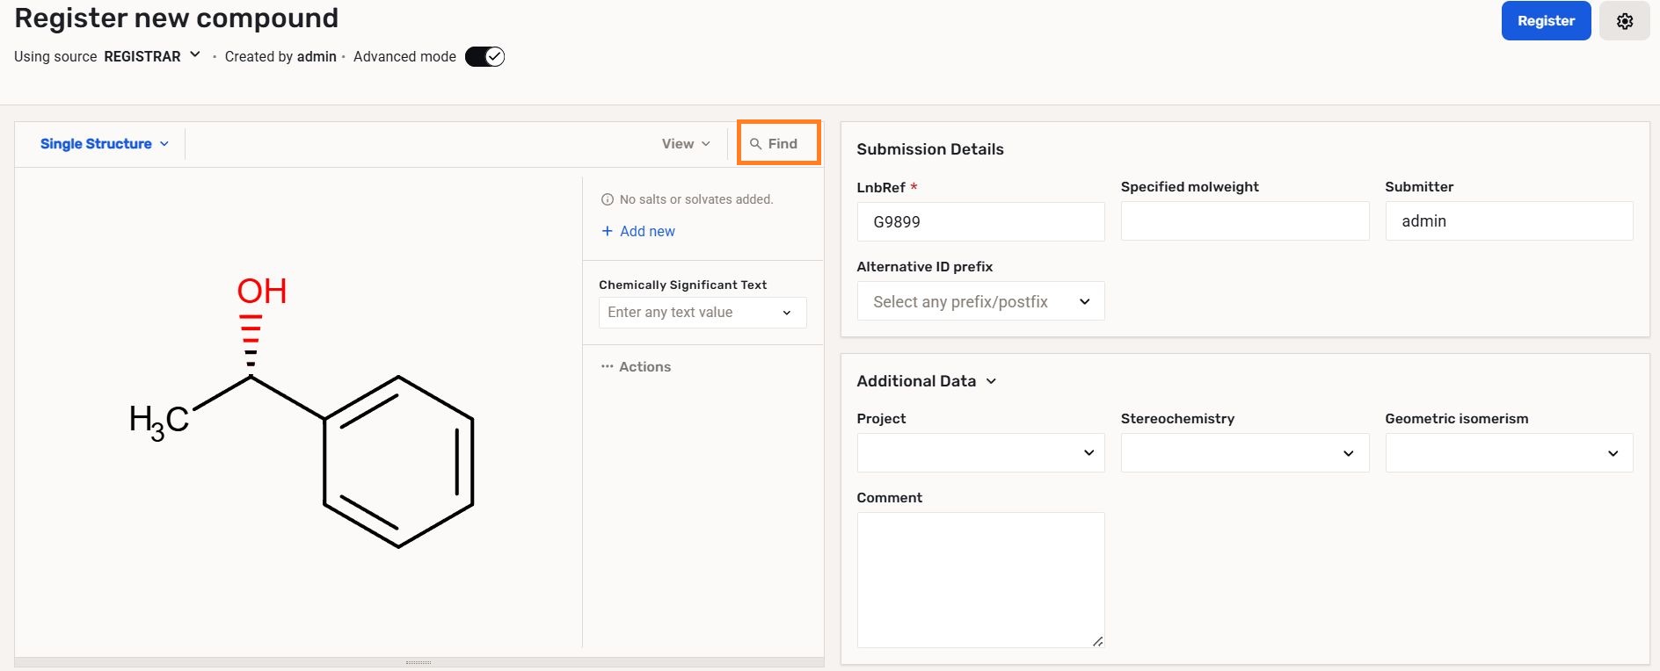This screenshot has width=1660, height=671.
Task: Open the Single Structure menu
Action: (104, 144)
